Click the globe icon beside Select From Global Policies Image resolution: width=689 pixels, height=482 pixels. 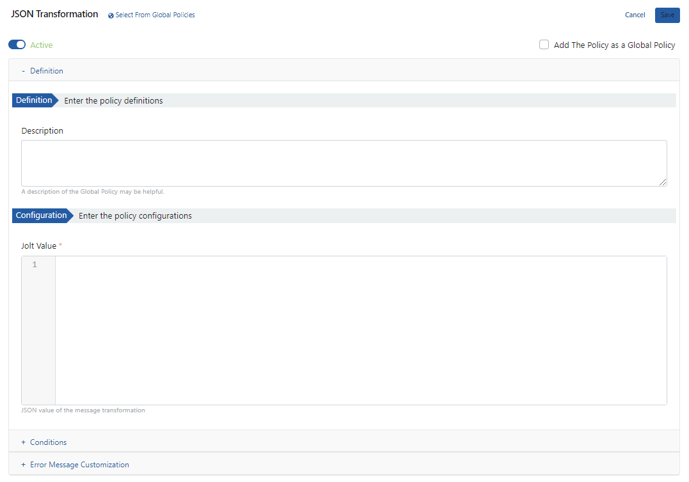[111, 15]
